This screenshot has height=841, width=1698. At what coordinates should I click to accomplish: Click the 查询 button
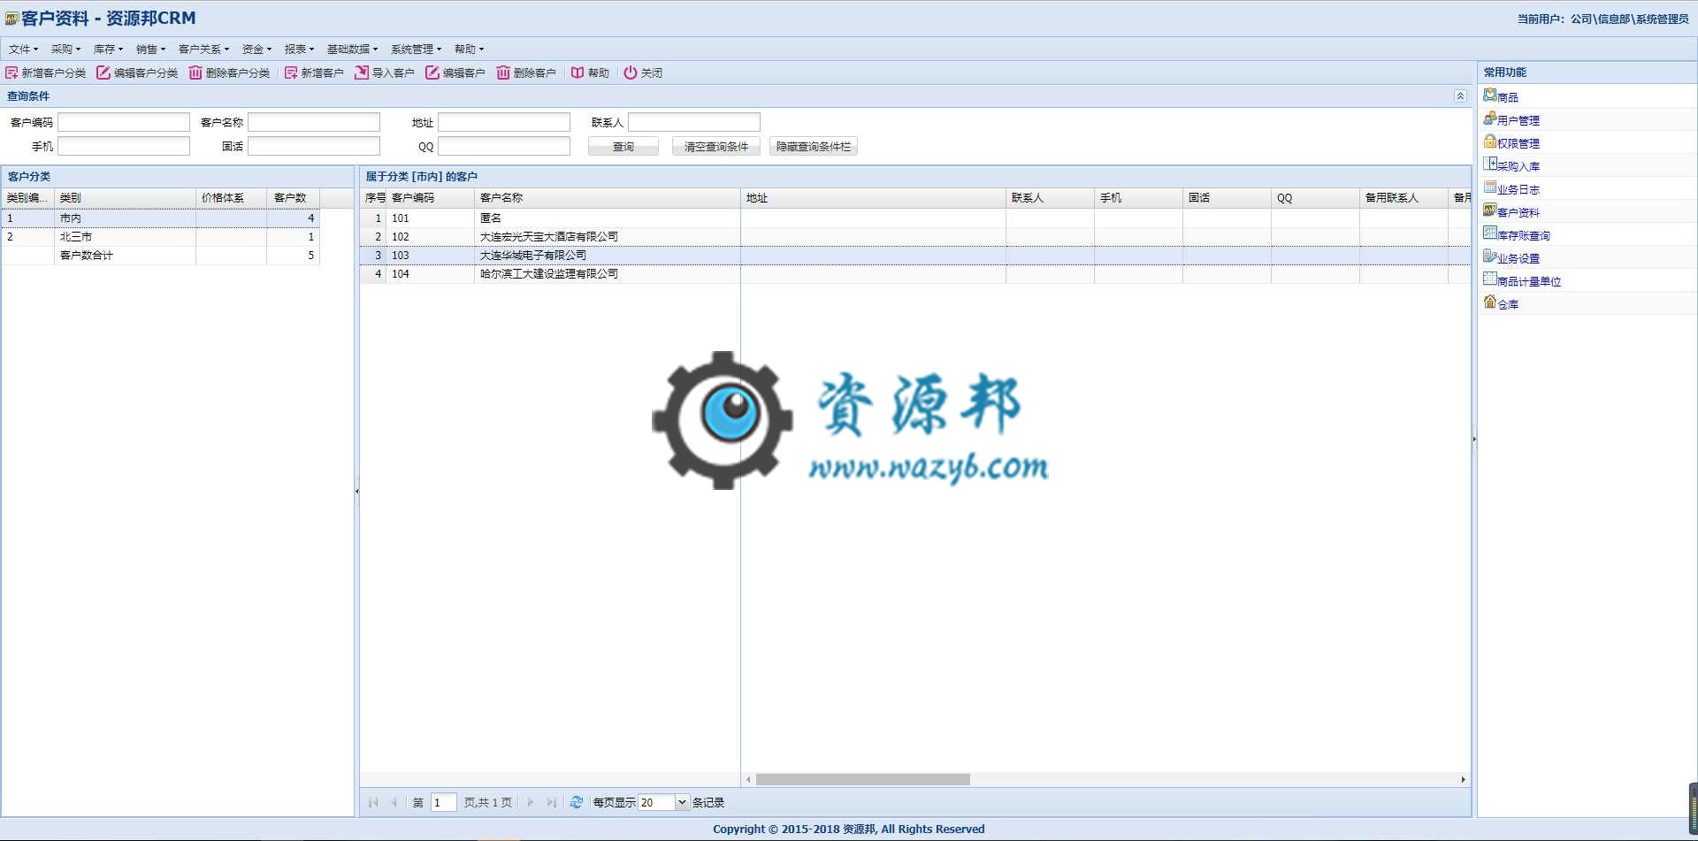(x=623, y=147)
